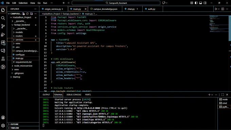Open .env file in Explorer
231x130 pixels.
(x=18, y=47)
